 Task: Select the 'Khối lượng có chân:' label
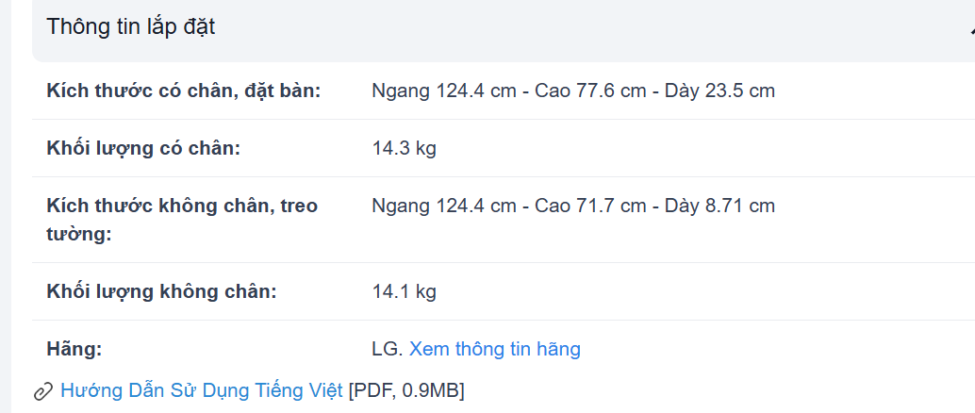tap(143, 149)
